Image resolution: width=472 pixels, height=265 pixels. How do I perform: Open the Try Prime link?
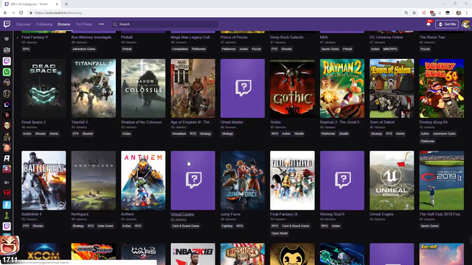(83, 24)
